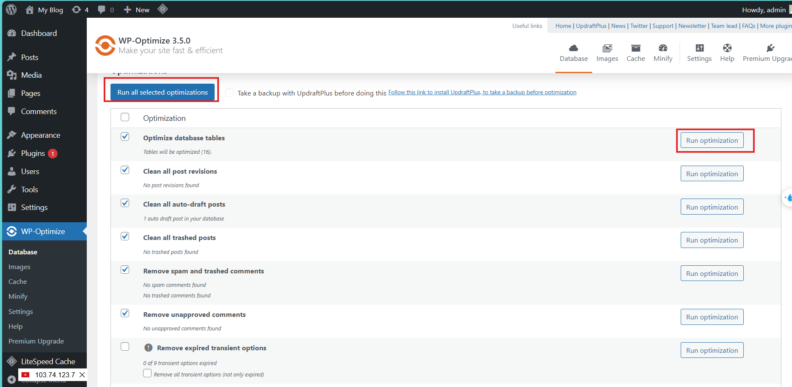Follow the link to install UpdraftPlus

[x=482, y=92]
